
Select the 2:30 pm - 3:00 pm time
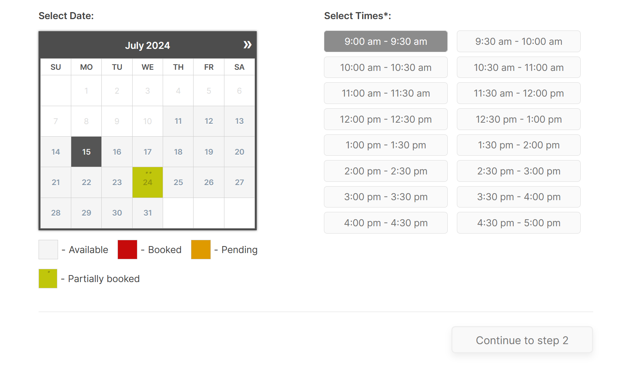[x=518, y=171]
